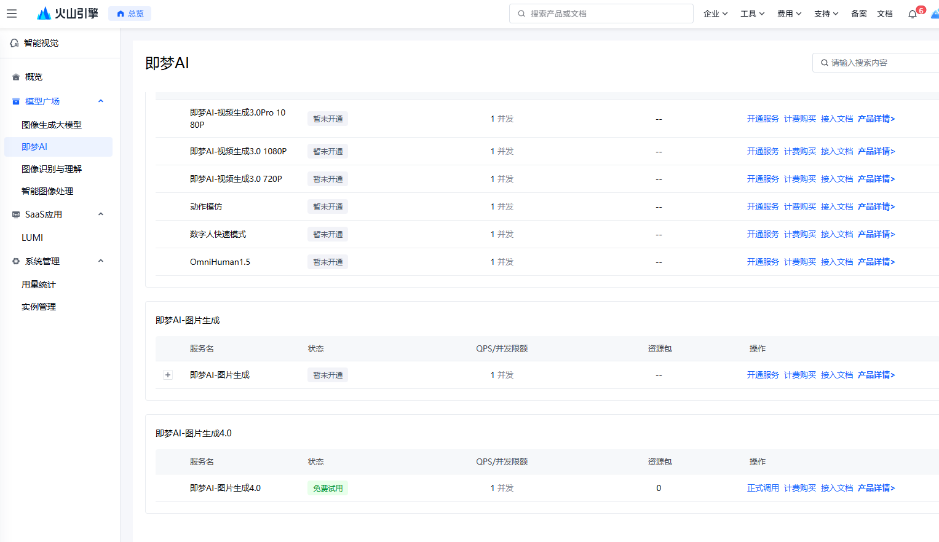The height and width of the screenshot is (542, 939).
Task: Open 智能图像处理 in sidebar
Action: point(47,191)
